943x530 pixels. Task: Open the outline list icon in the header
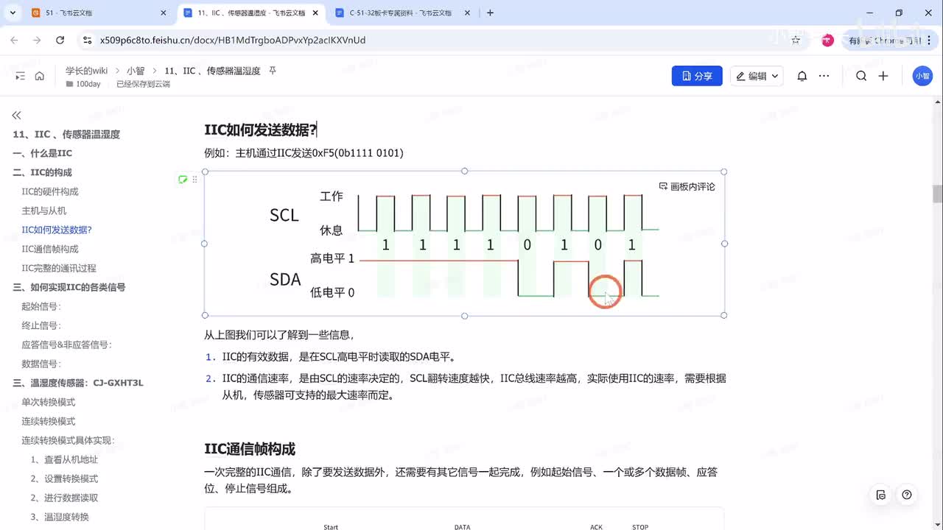click(x=20, y=76)
